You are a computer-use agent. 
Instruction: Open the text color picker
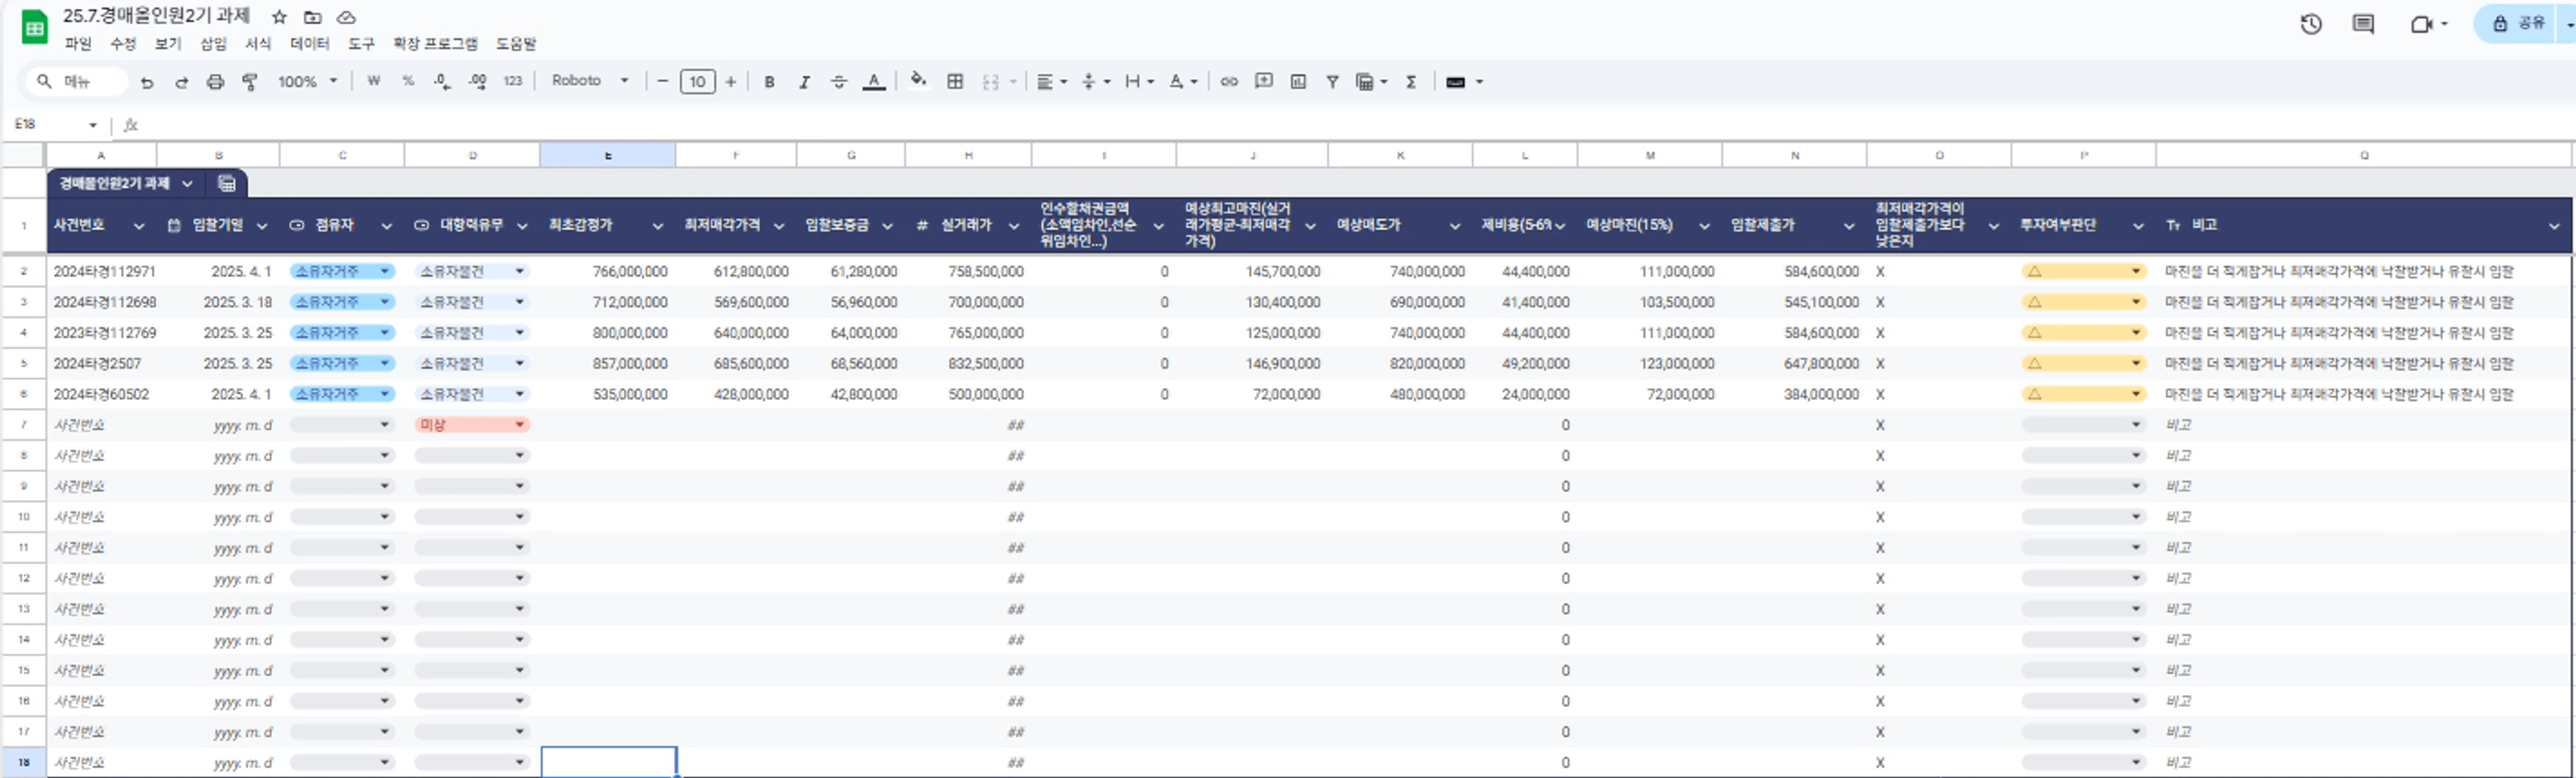coord(874,82)
